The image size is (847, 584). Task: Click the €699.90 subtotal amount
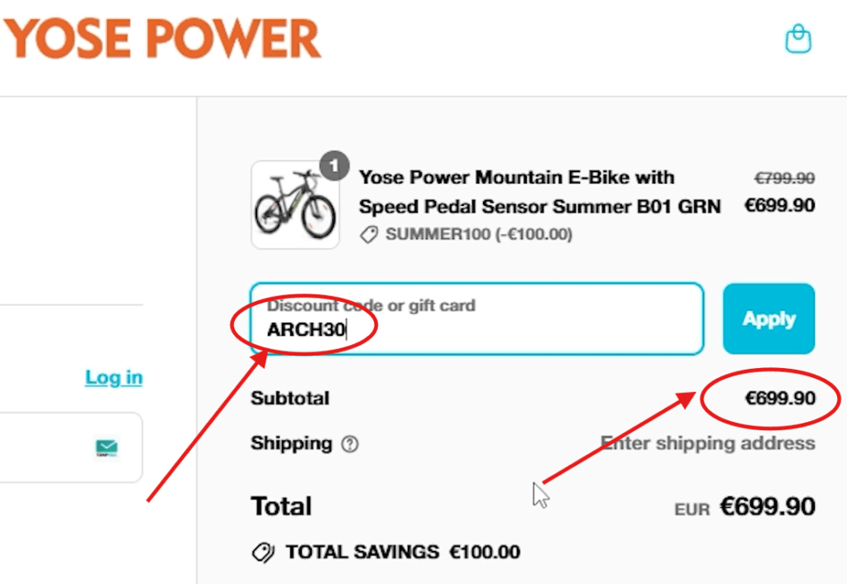click(781, 398)
